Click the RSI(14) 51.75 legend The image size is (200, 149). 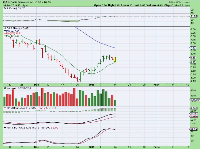16,8
